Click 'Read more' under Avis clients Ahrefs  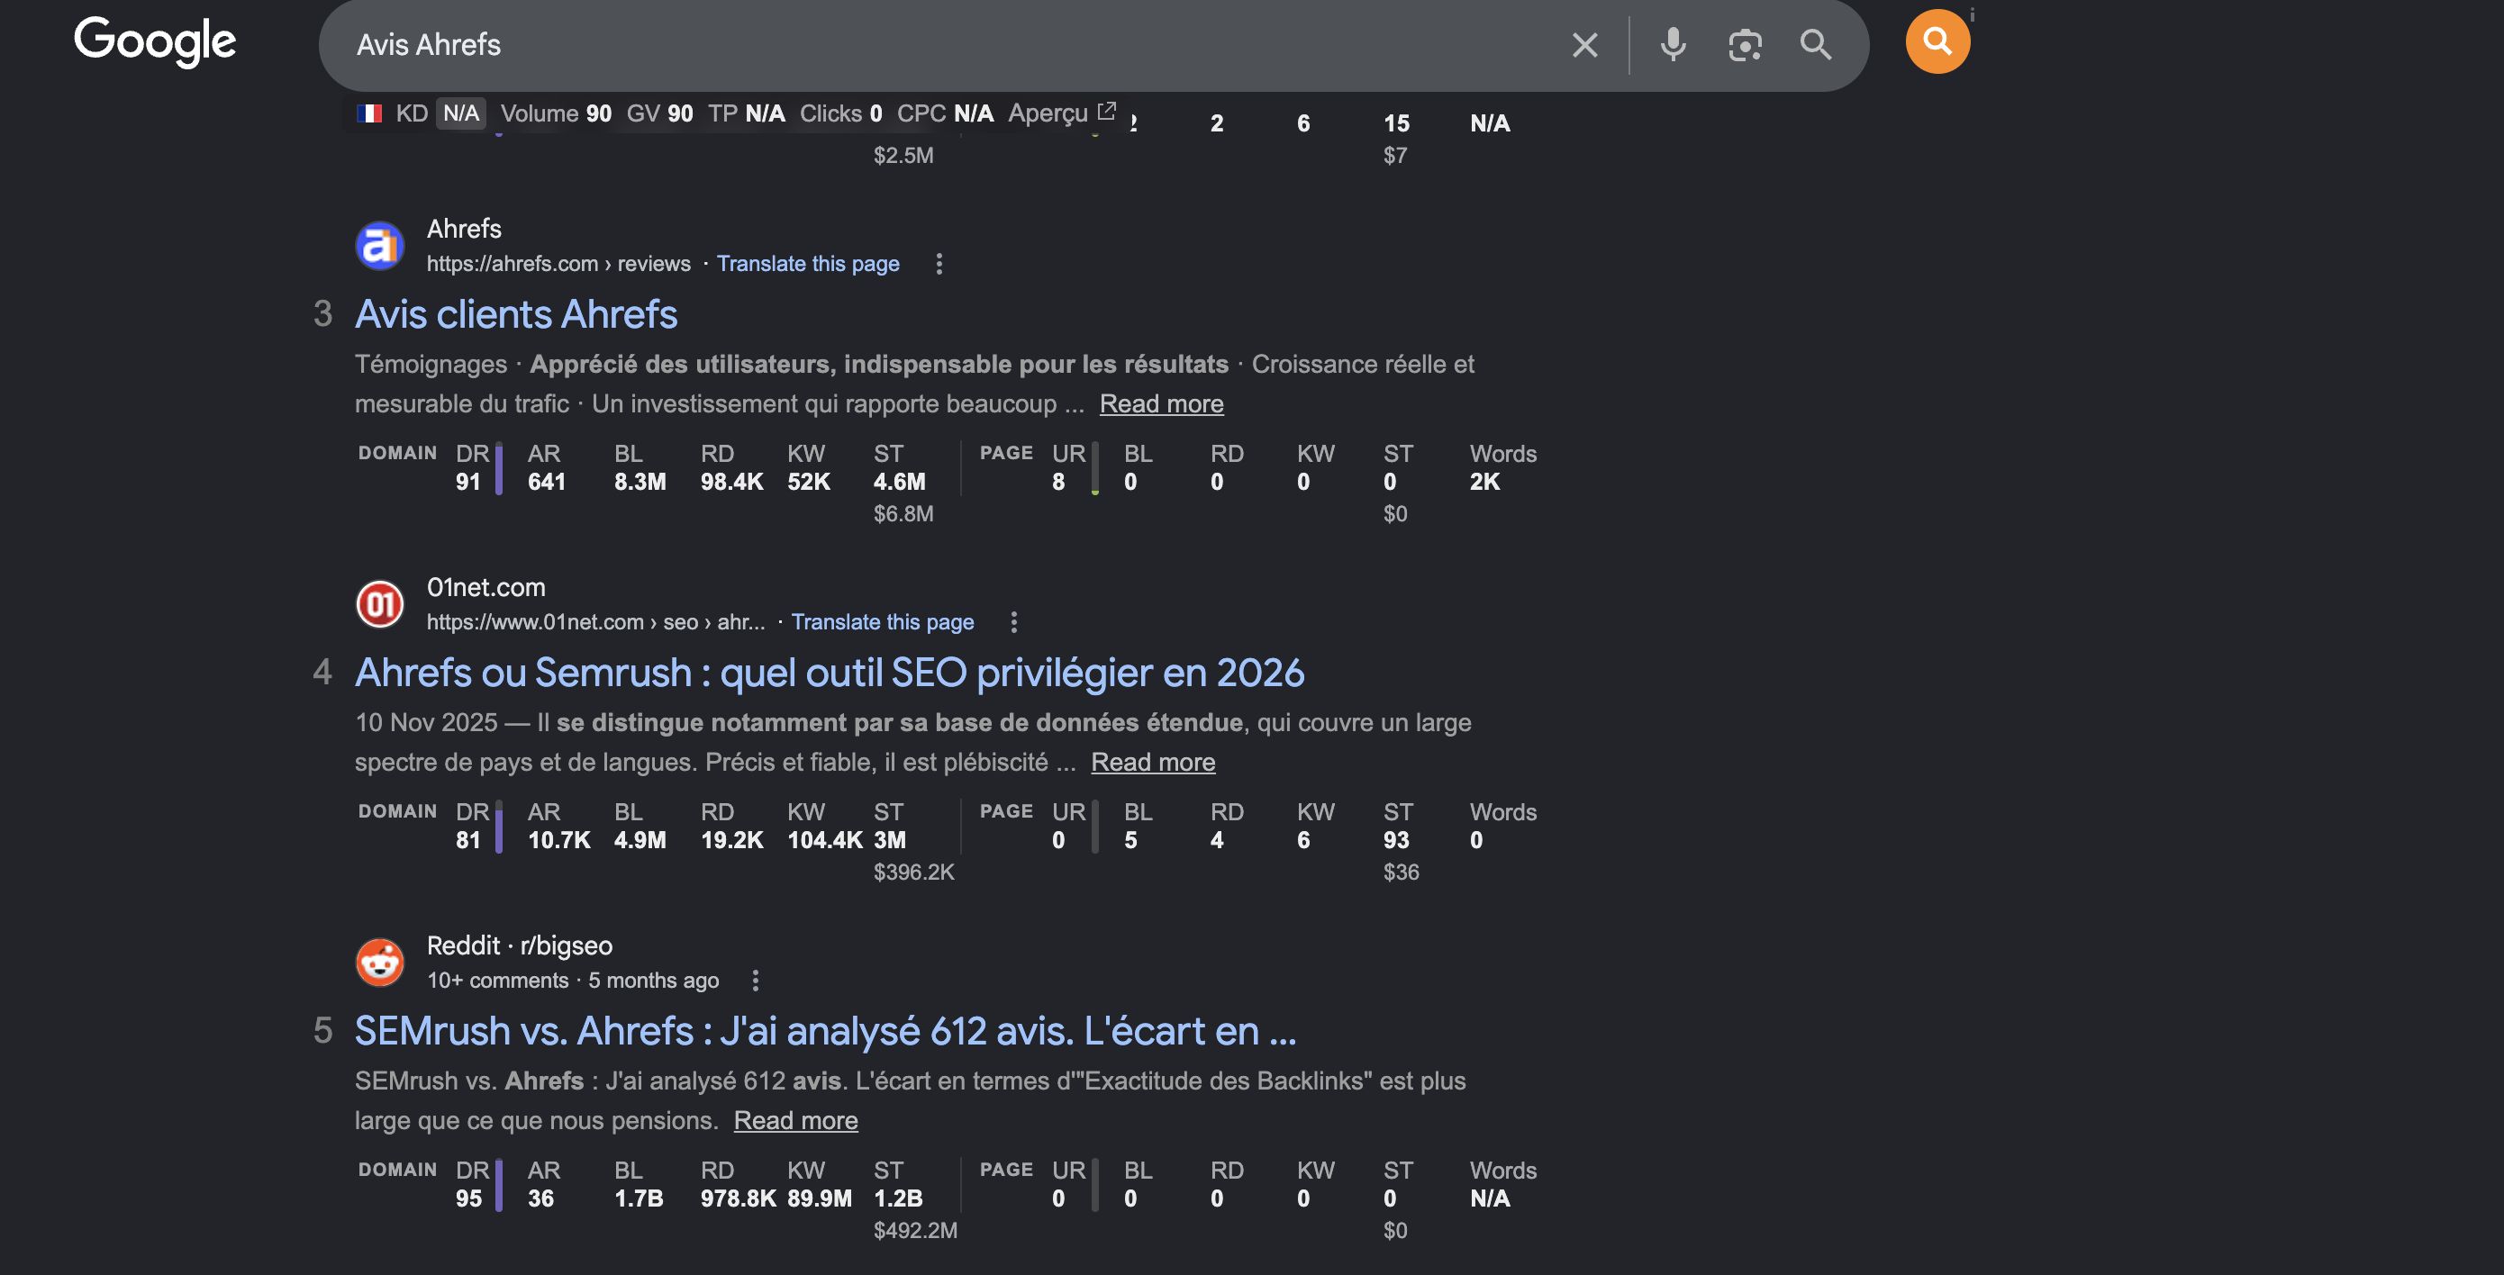click(x=1161, y=403)
